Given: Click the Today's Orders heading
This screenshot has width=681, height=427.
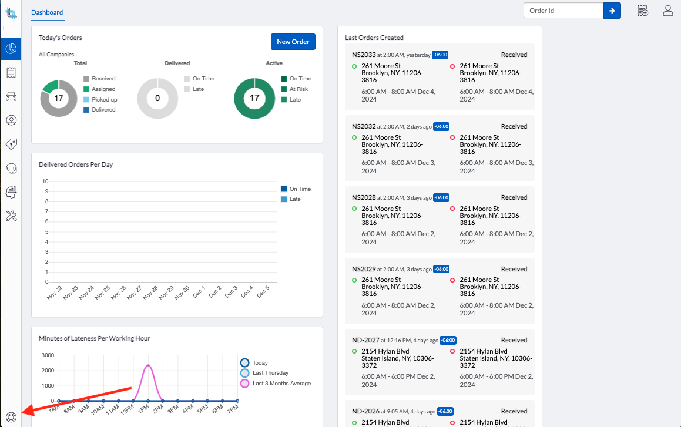Looking at the screenshot, I should (61, 38).
